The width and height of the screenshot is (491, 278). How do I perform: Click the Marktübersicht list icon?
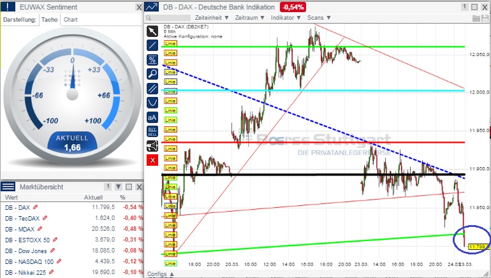pos(8,187)
